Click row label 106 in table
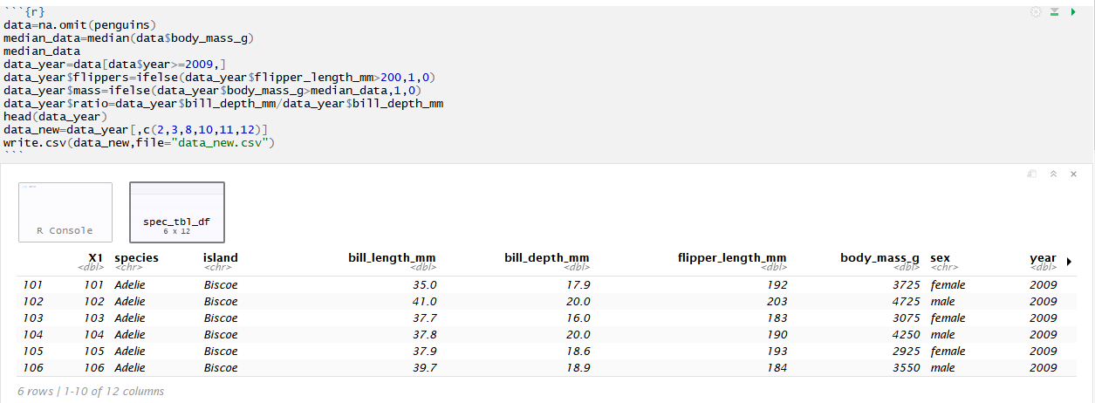Image resolution: width=1095 pixels, height=403 pixels. click(32, 367)
